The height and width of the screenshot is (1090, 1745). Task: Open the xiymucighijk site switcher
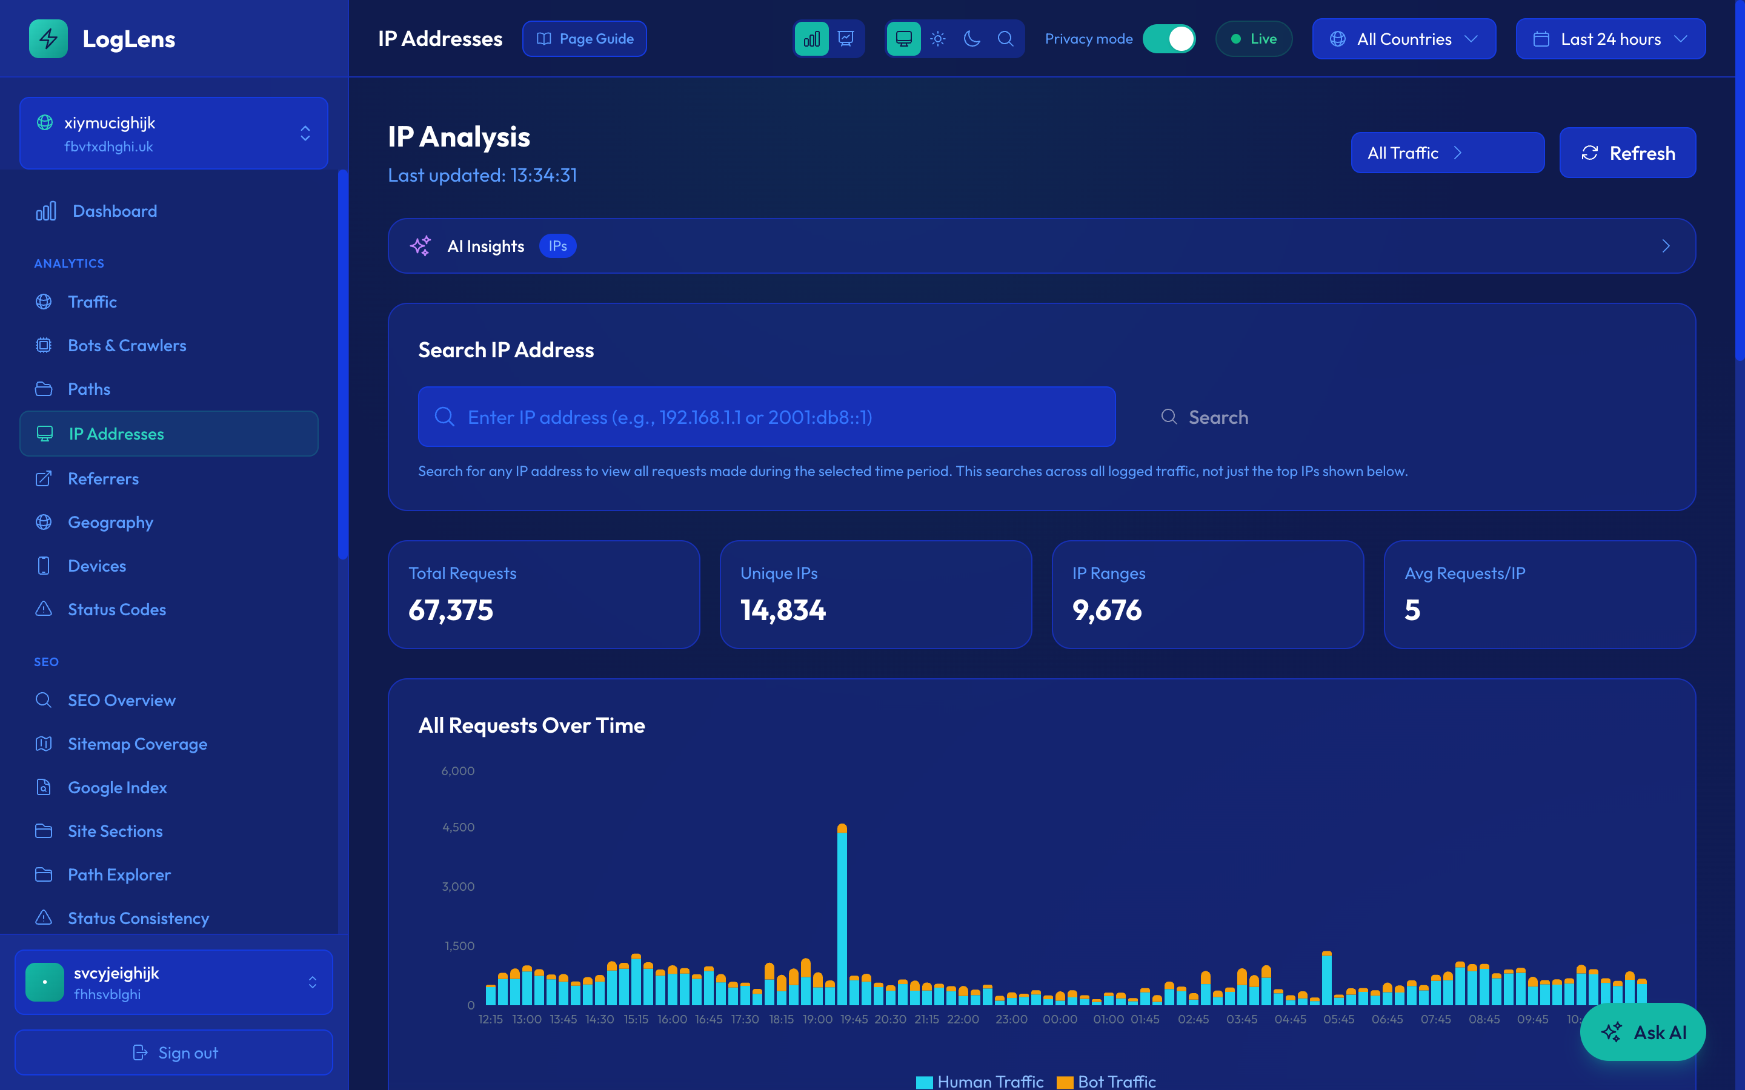pyautogui.click(x=174, y=133)
